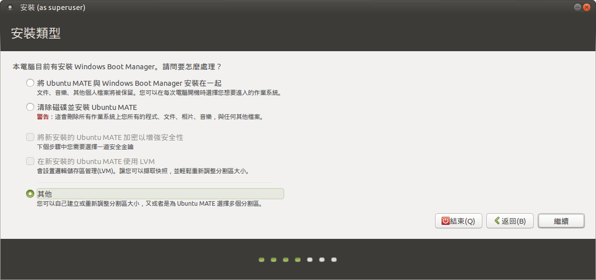The image size is (596, 280).
Task: Enable the Ubuntu MATE 加密 checkbox
Action: [x=30, y=137]
